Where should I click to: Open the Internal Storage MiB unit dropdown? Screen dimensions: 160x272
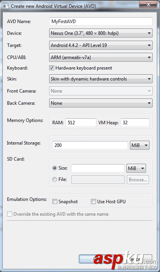[x=140, y=145]
